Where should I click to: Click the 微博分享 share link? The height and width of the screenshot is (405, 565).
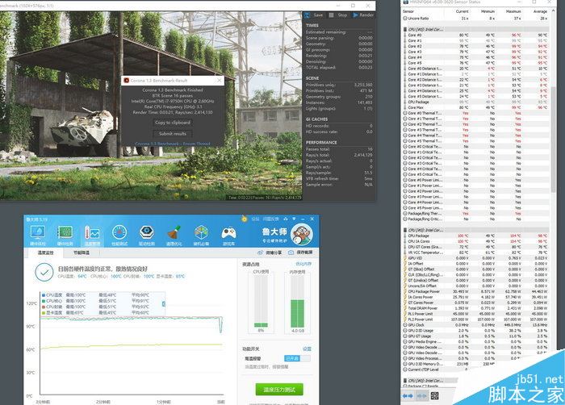[x=270, y=253]
